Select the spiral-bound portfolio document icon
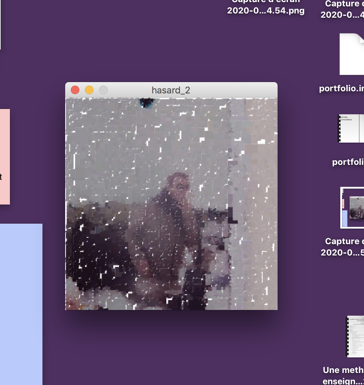364x385 pixels. (351, 128)
